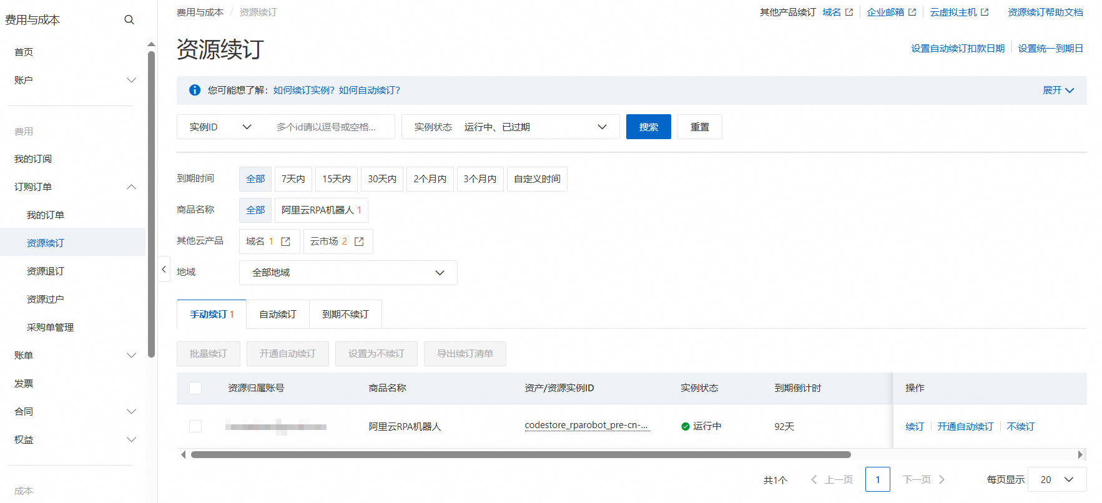Switch to the 到期不续订 tab
This screenshot has width=1102, height=503.
click(345, 315)
